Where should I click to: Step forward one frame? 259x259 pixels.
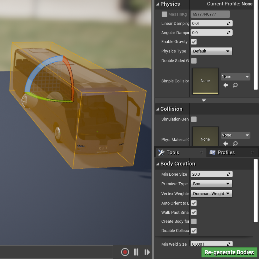click(147, 252)
